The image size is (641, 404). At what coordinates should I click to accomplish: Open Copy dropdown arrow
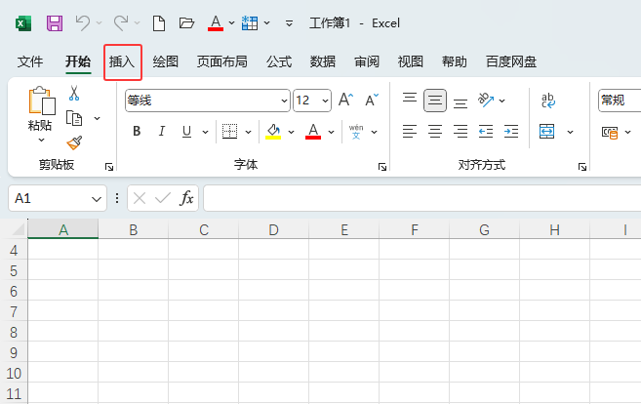coord(97,119)
